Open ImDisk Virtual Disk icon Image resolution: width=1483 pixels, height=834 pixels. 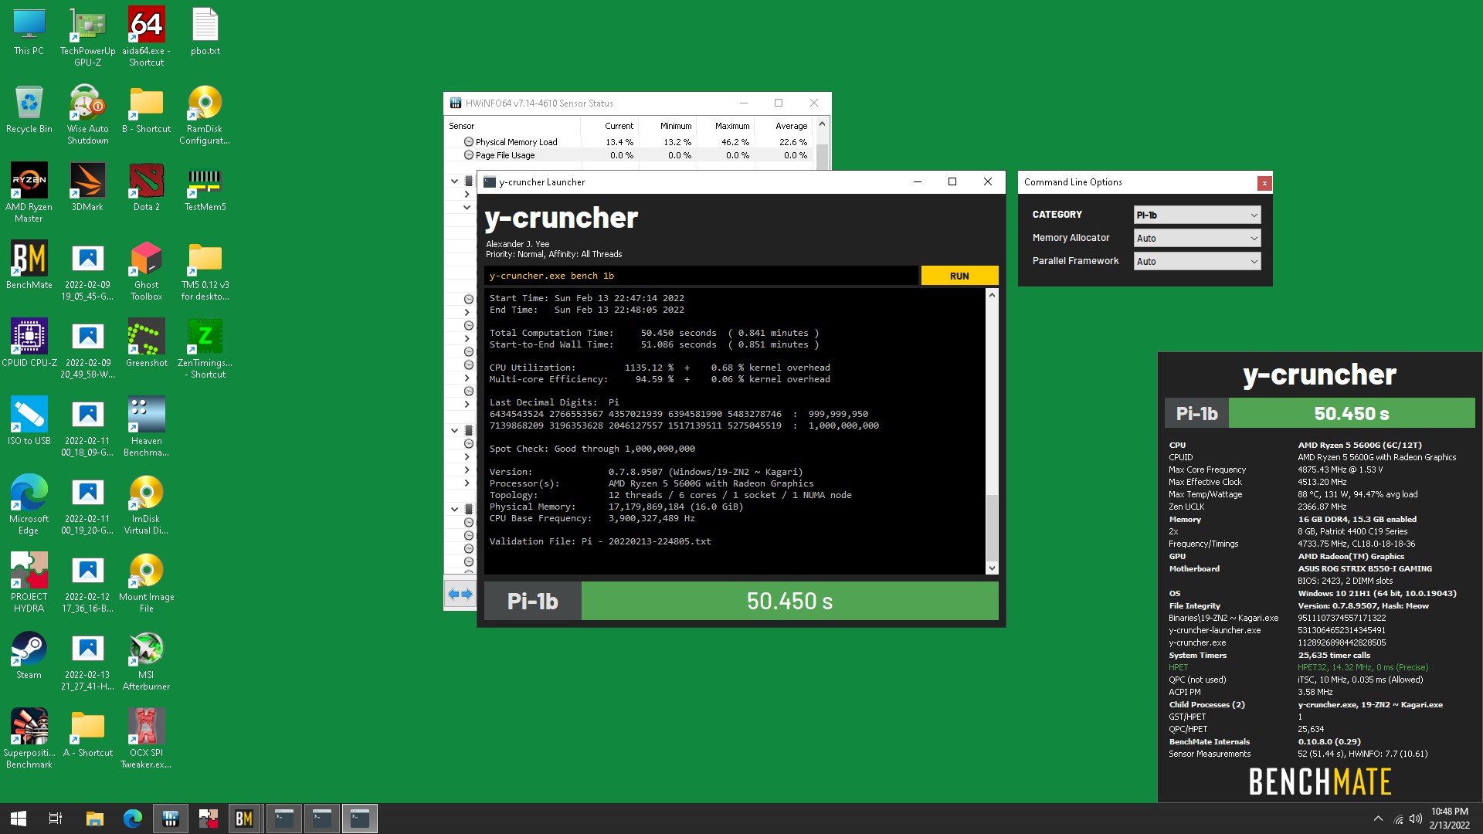[x=146, y=505]
